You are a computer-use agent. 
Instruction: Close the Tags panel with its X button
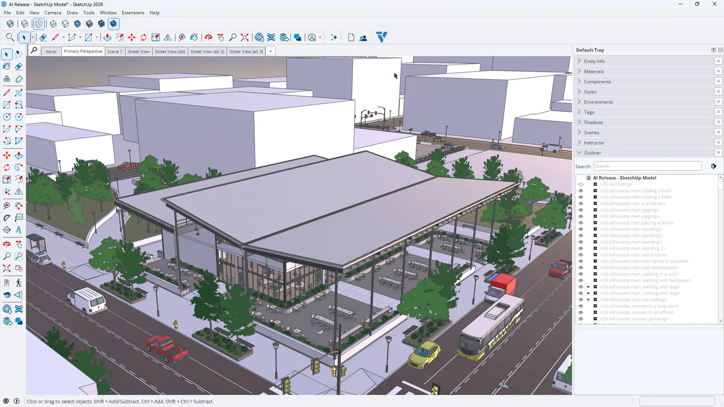coord(718,112)
